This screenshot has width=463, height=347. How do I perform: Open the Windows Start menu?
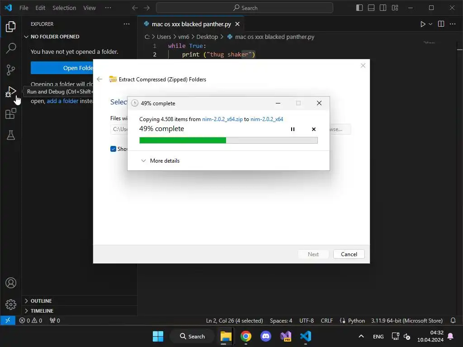tap(158, 336)
